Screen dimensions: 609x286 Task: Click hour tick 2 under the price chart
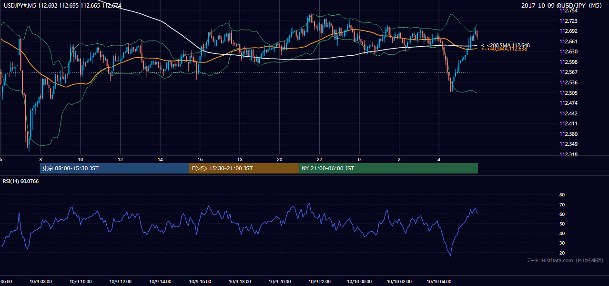pyautogui.click(x=399, y=160)
